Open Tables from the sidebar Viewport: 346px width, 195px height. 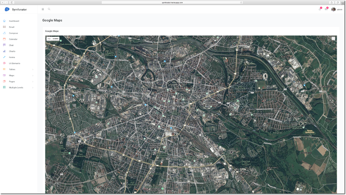[12, 69]
